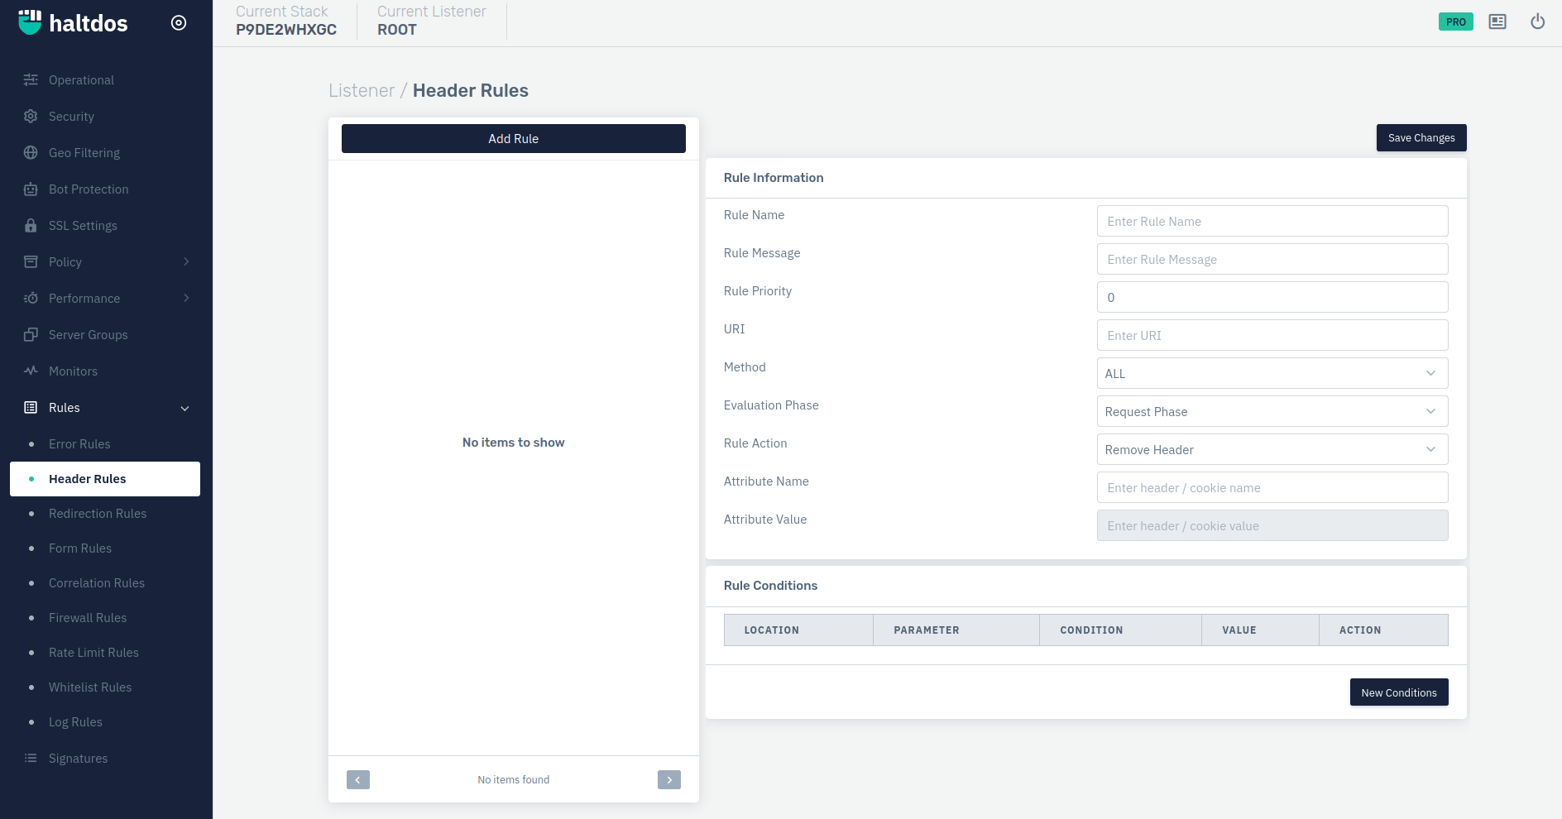Click the 'No items to show' message

(514, 443)
